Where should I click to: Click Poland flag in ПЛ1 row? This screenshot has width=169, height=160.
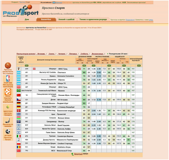[19, 143]
